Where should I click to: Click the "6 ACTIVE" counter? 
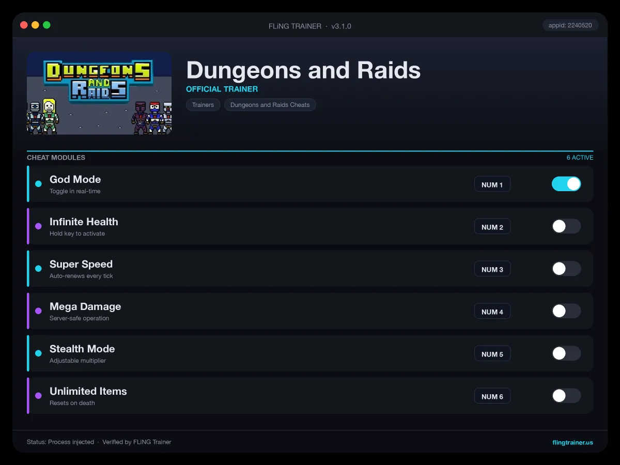(x=580, y=158)
